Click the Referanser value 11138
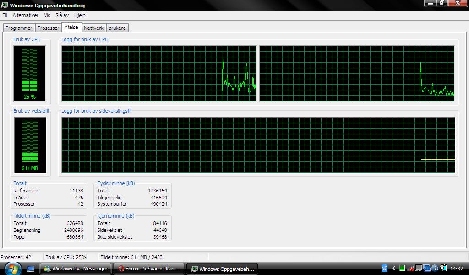469x275 pixels. tap(76, 191)
